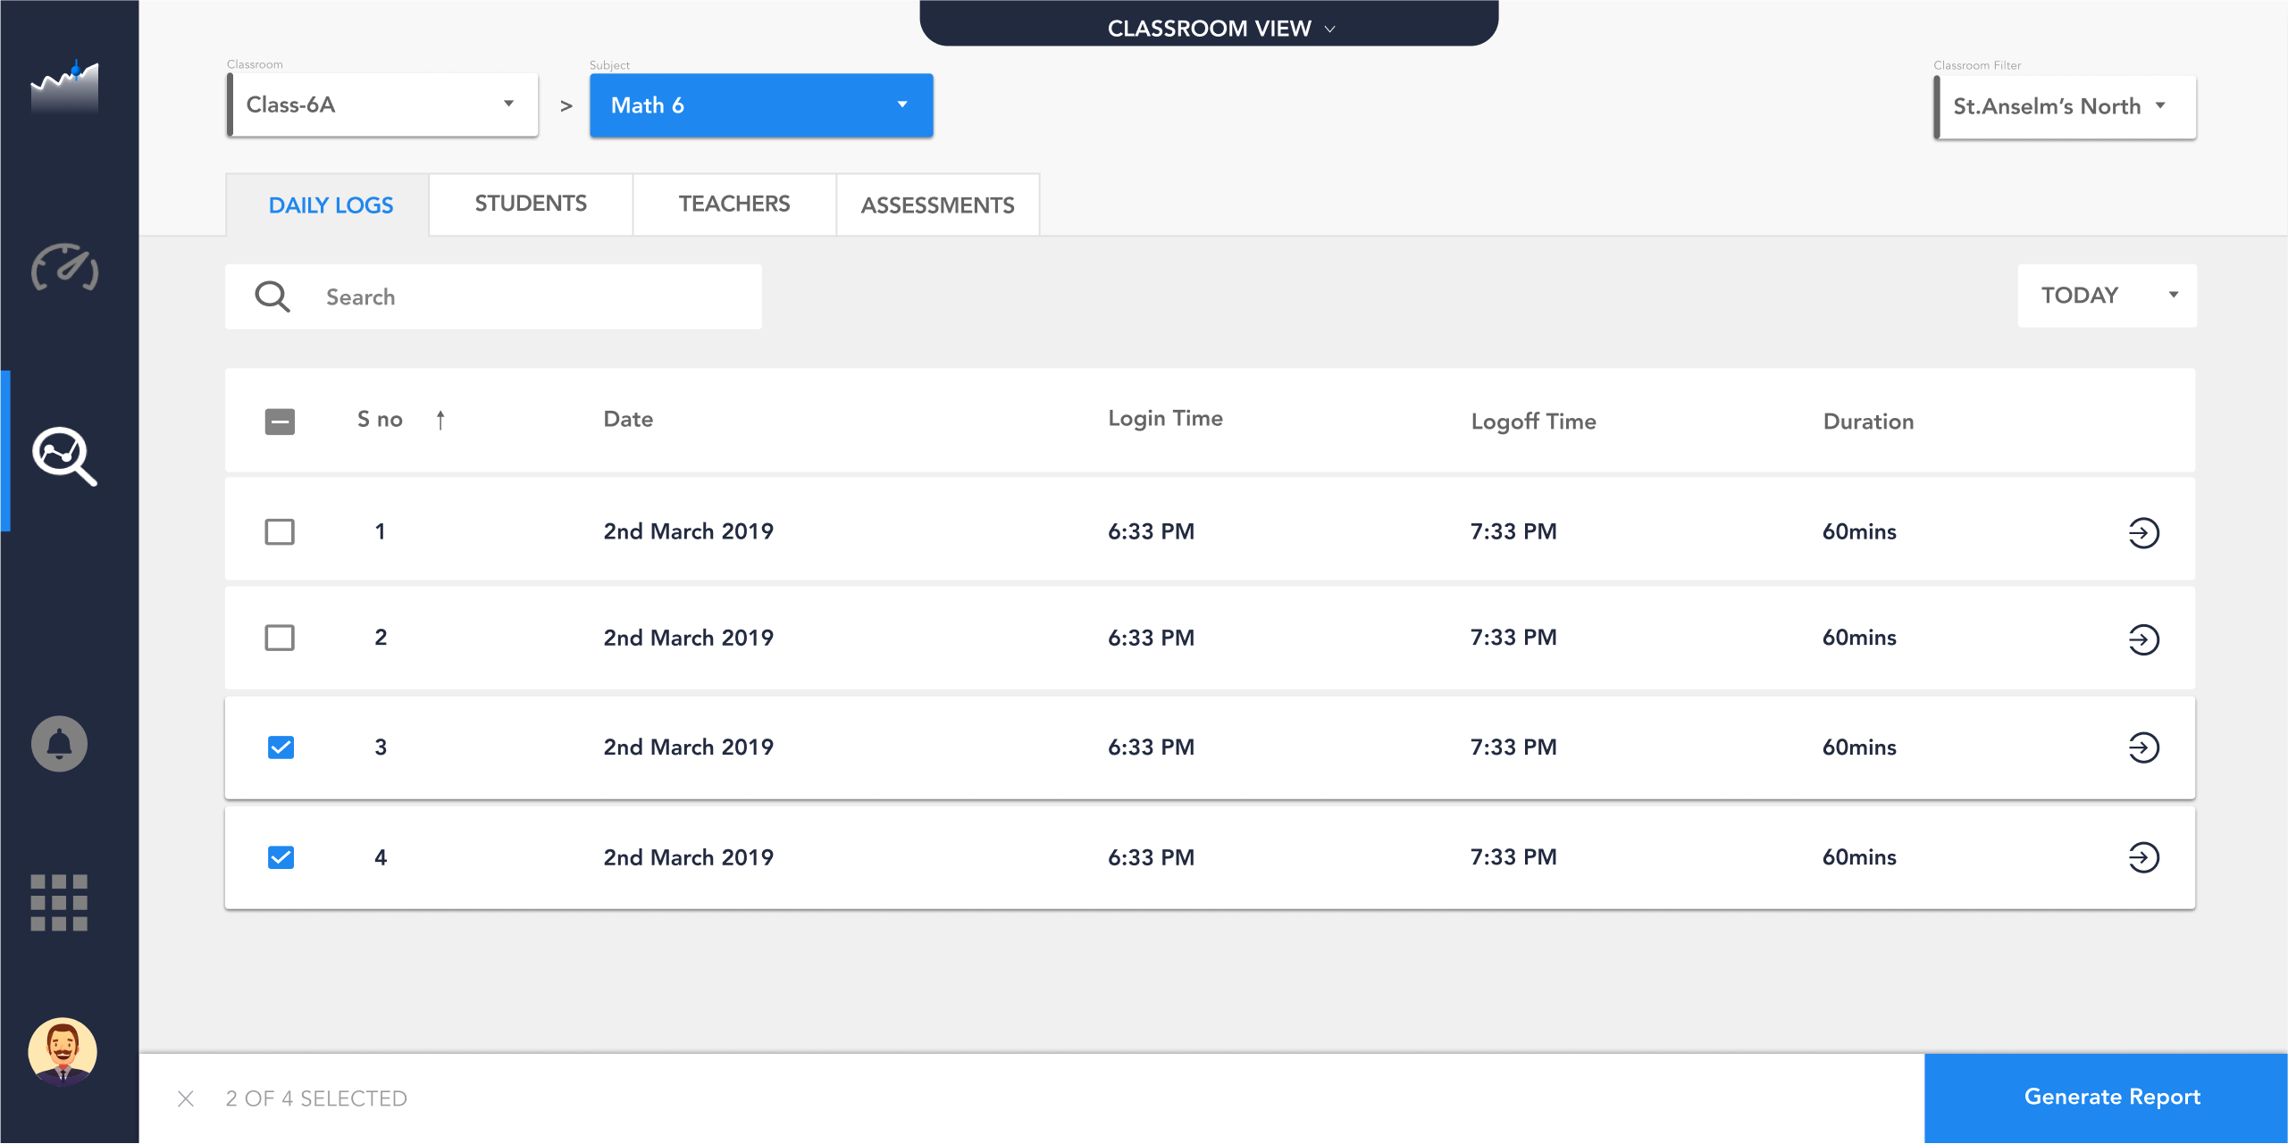Open the apps grid icon in sidebar
The image size is (2288, 1144).
point(59,902)
